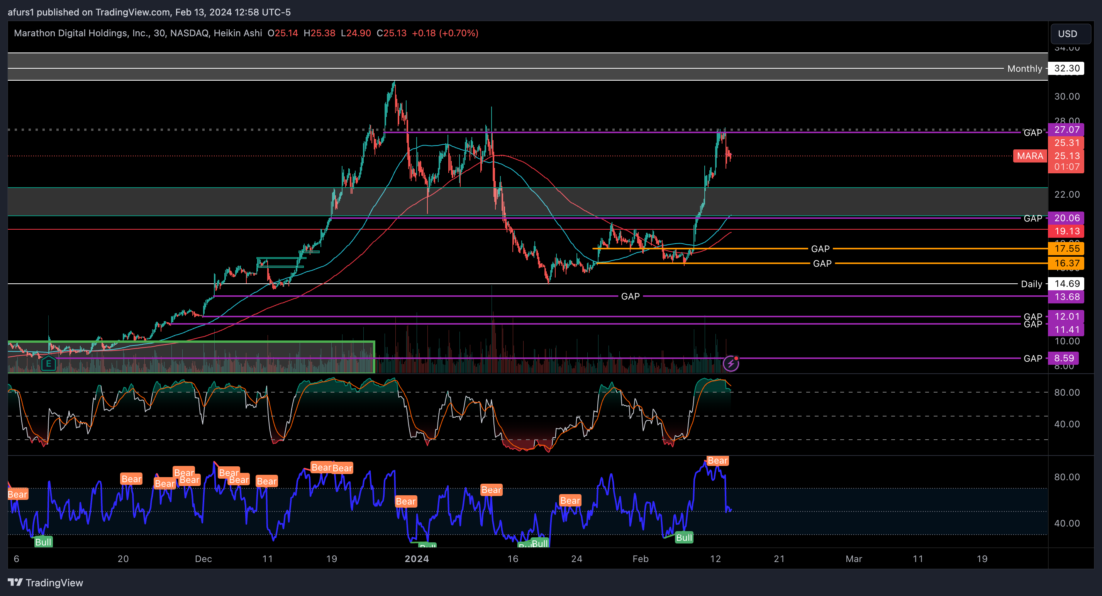Click the earnings E icon on chart
The height and width of the screenshot is (596, 1102).
[48, 364]
